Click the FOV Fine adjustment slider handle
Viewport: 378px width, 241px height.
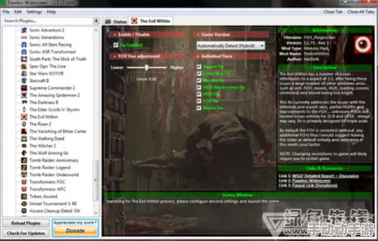click(x=146, y=68)
